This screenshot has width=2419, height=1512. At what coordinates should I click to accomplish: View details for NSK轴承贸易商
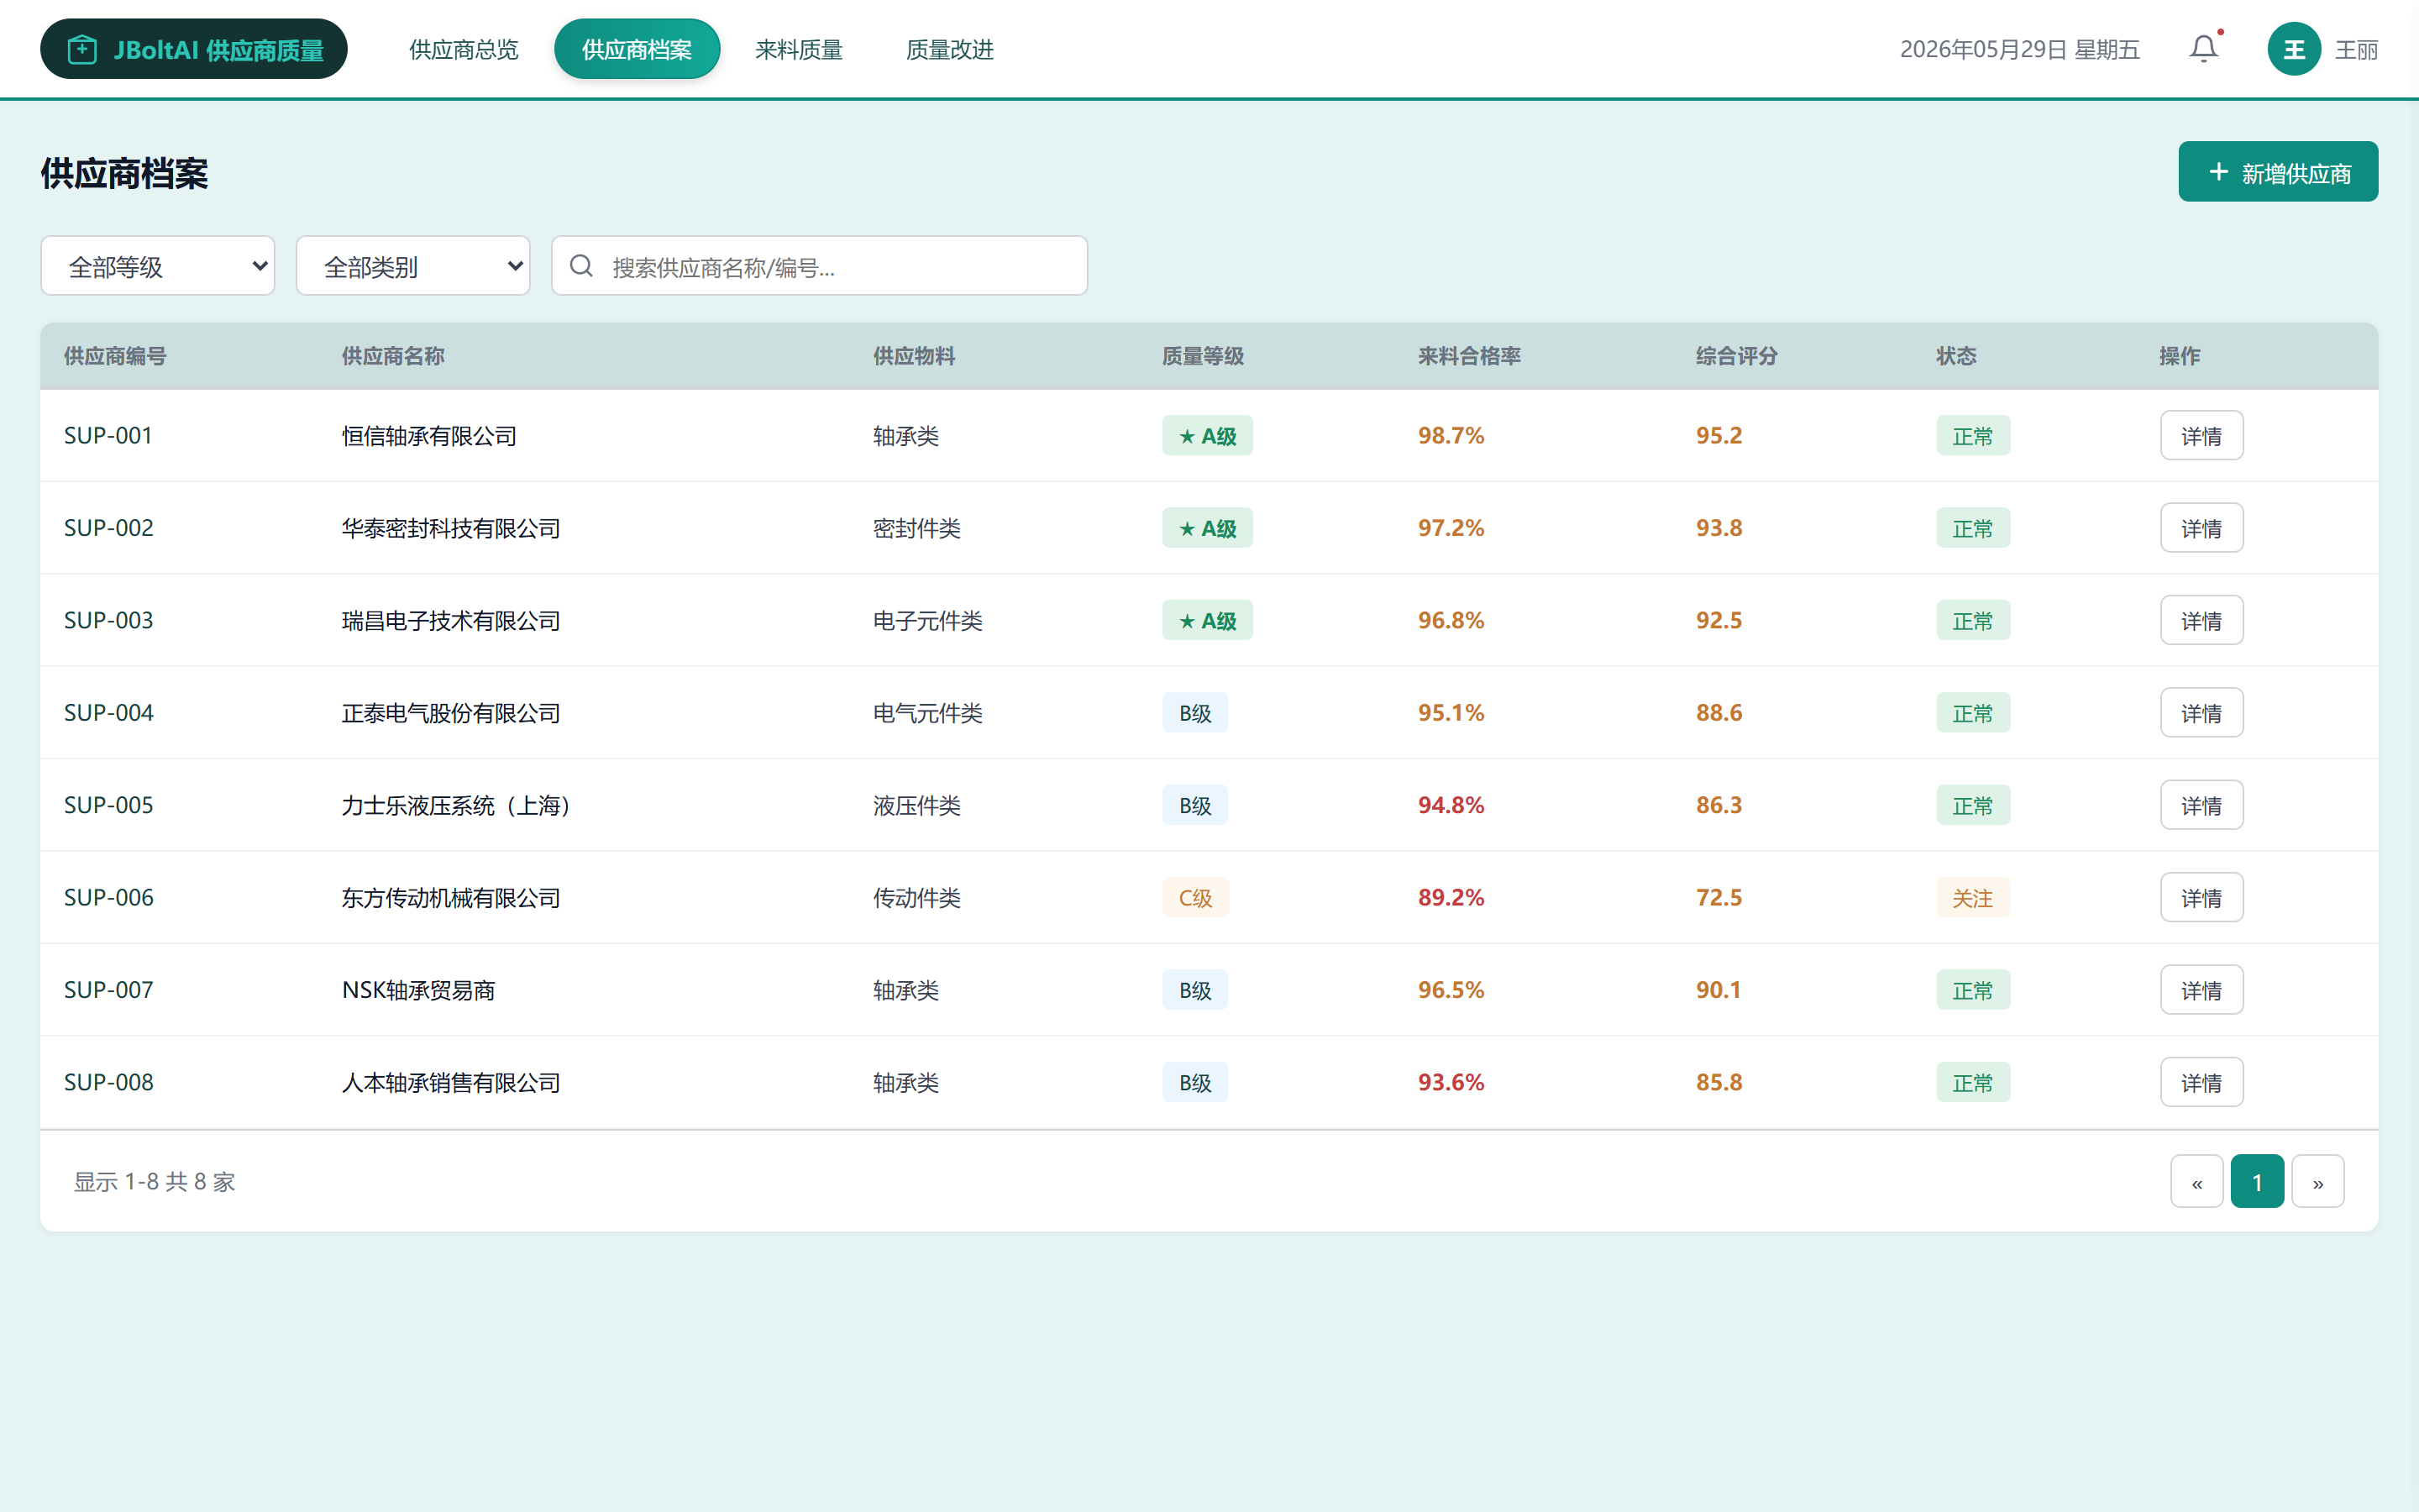[x=2201, y=990]
